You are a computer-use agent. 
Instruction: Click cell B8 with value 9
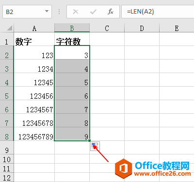click(72, 134)
